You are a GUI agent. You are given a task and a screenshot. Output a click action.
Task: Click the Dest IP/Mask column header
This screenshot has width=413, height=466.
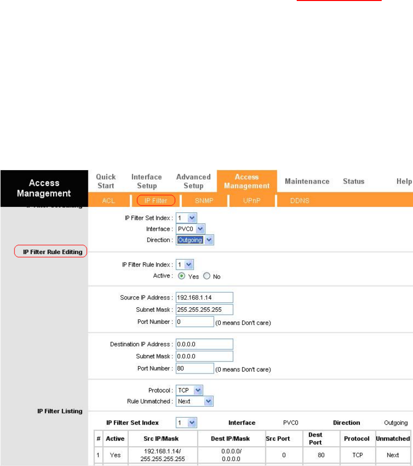coord(231,439)
